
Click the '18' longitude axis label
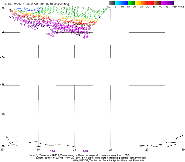pos(38,150)
